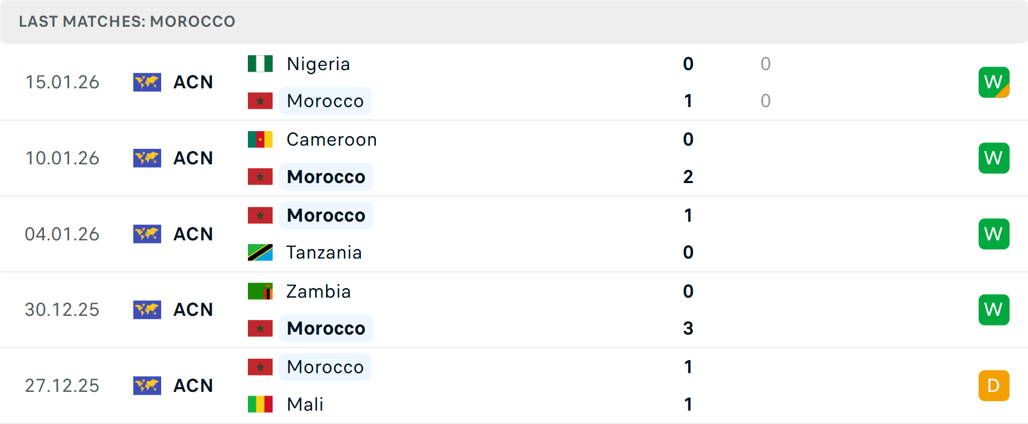Click Morocco flag in the Nigeria match
This screenshot has height=424, width=1028.
(260, 101)
